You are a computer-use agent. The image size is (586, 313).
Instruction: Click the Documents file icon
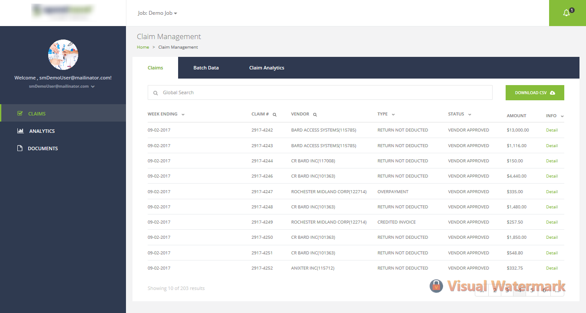pyautogui.click(x=20, y=148)
